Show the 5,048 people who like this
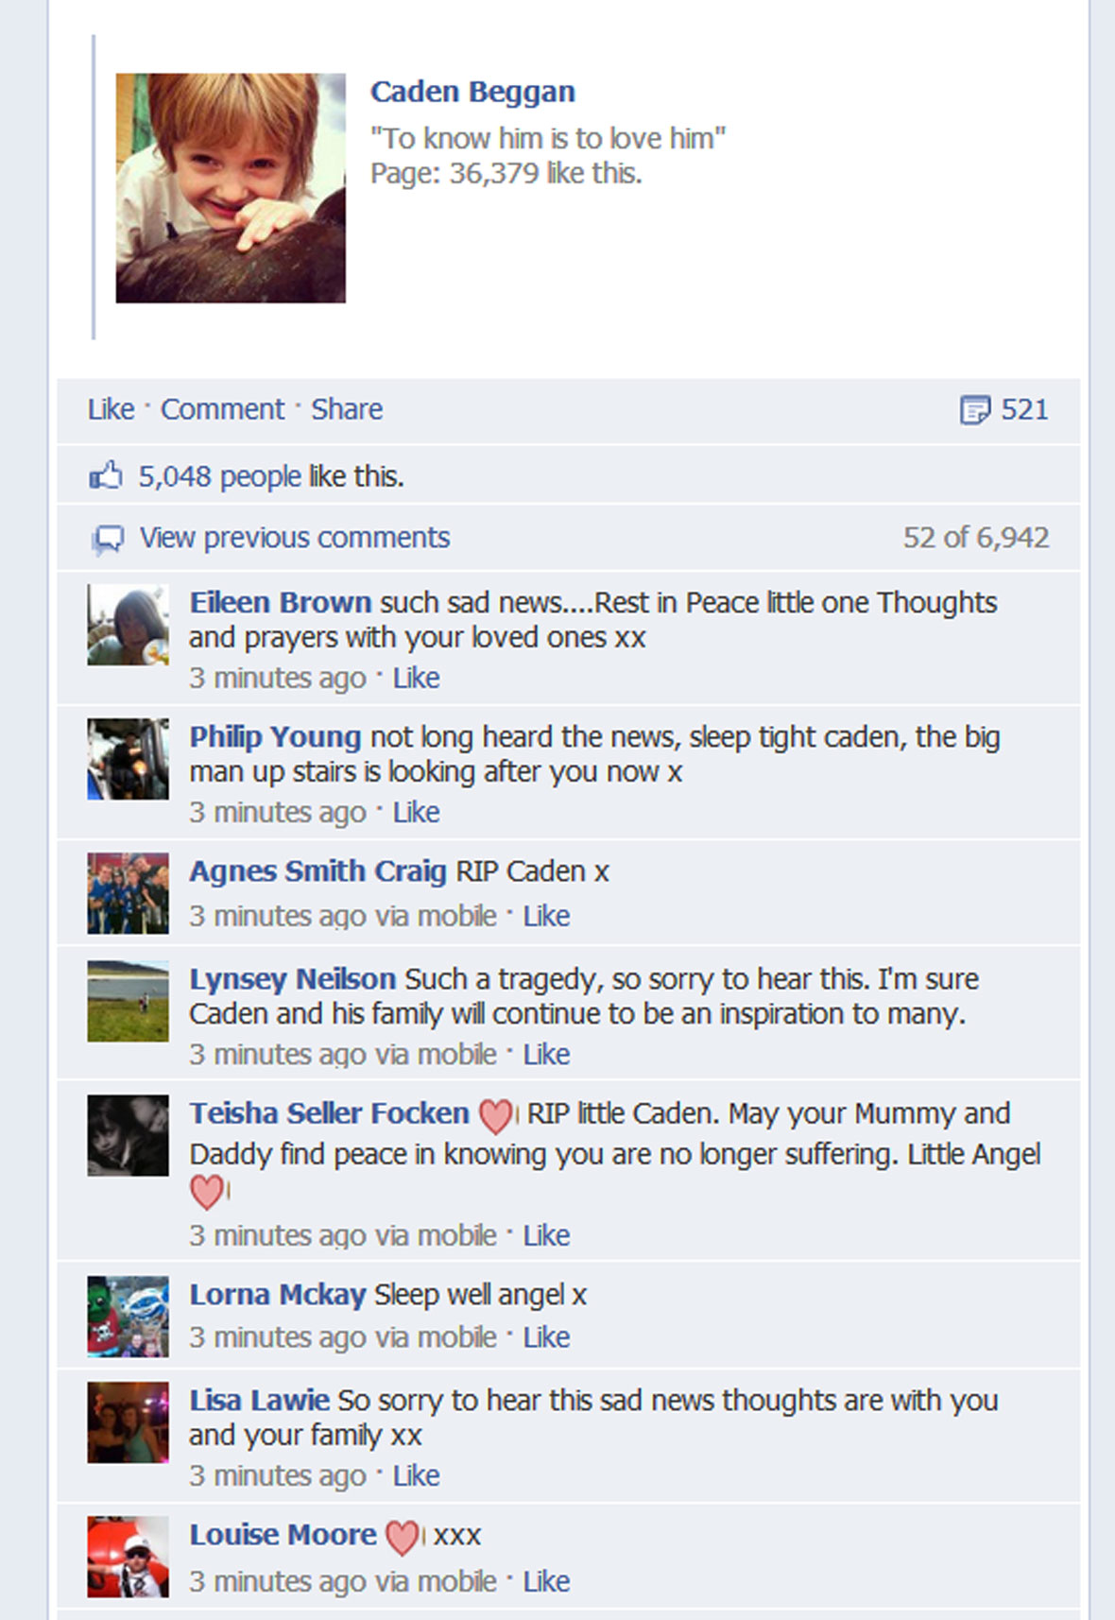Image resolution: width=1115 pixels, height=1620 pixels. [220, 476]
